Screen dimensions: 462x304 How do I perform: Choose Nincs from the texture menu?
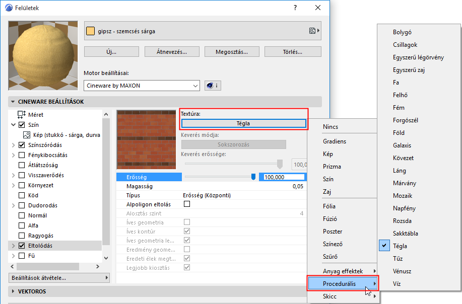tap(331, 126)
